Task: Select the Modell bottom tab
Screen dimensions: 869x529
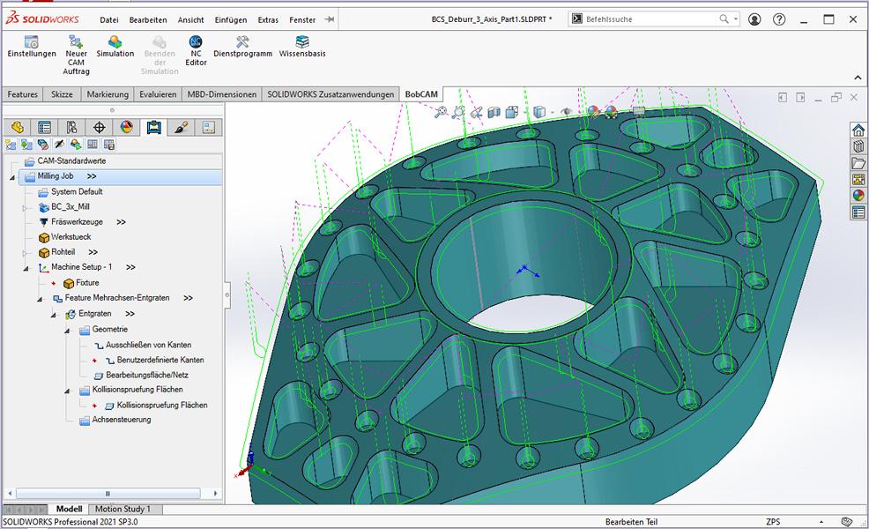Action: tap(69, 509)
